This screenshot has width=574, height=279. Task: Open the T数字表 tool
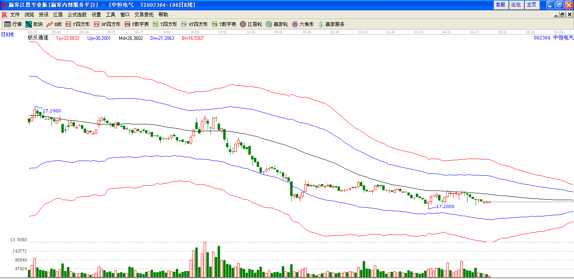(224, 24)
